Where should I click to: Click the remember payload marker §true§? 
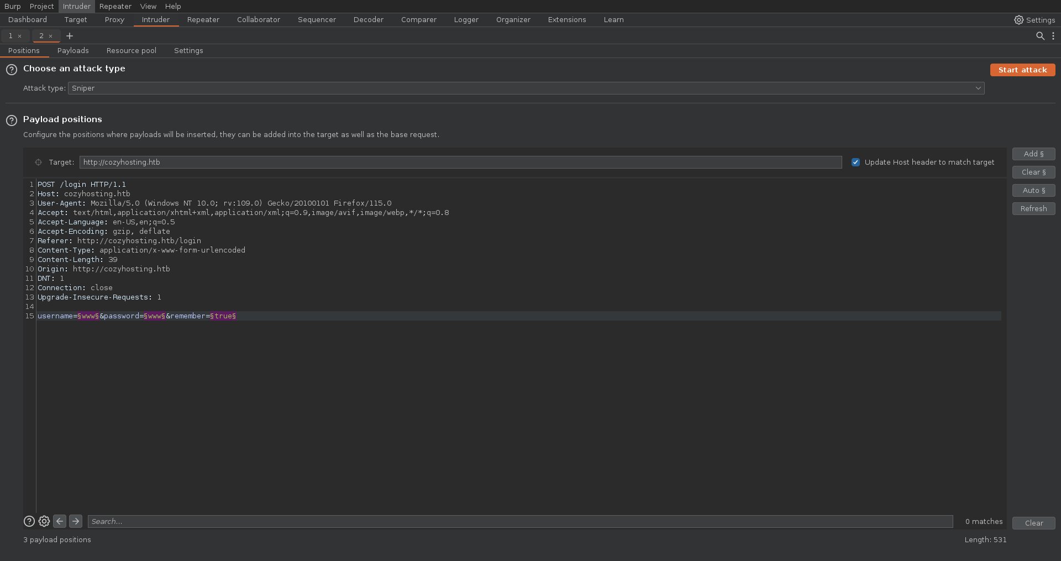pyautogui.click(x=223, y=316)
